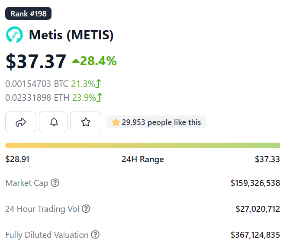Click the gold star in likes badge
Screen dimensions: 290x249
tap(116, 122)
